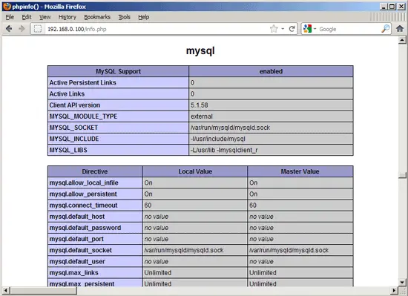Bookmark this page with the star icon
This screenshot has width=408, height=296.
tap(274, 29)
